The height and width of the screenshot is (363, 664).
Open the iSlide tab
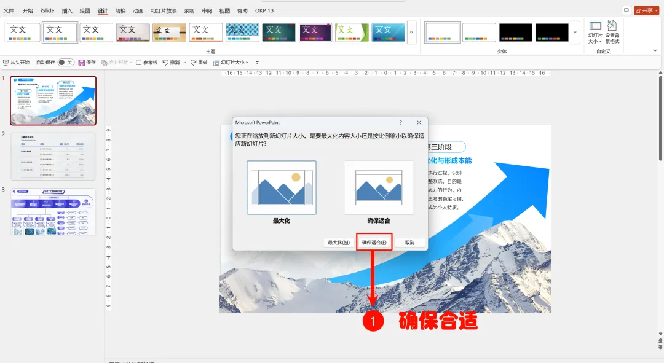pyautogui.click(x=47, y=10)
